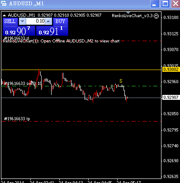Collapse one-click trading panel triangle icon

point(5,15)
